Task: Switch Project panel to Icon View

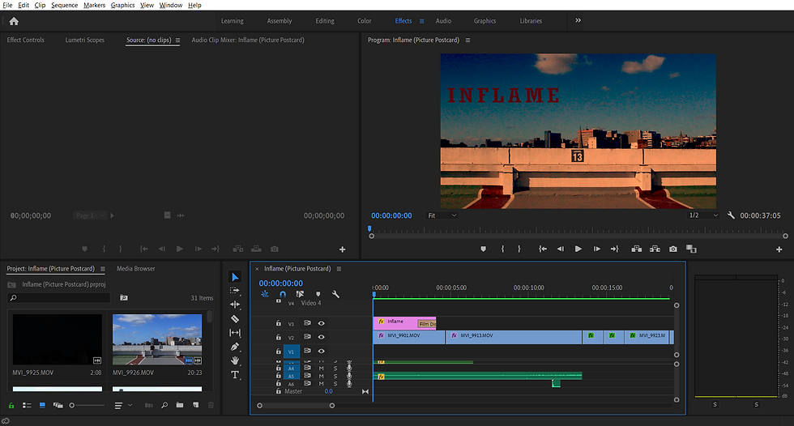Action: pyautogui.click(x=42, y=405)
